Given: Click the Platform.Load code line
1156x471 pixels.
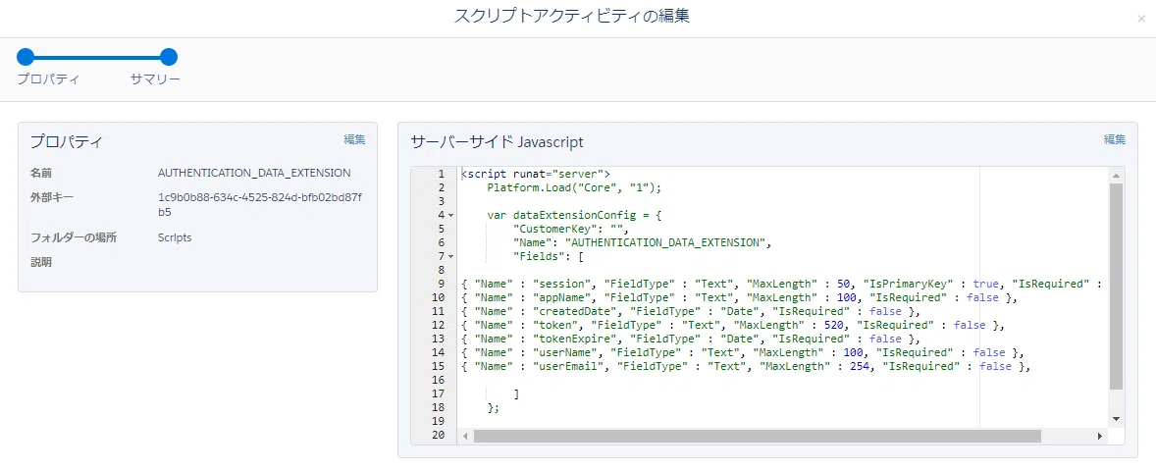Looking at the screenshot, I should click(x=574, y=188).
